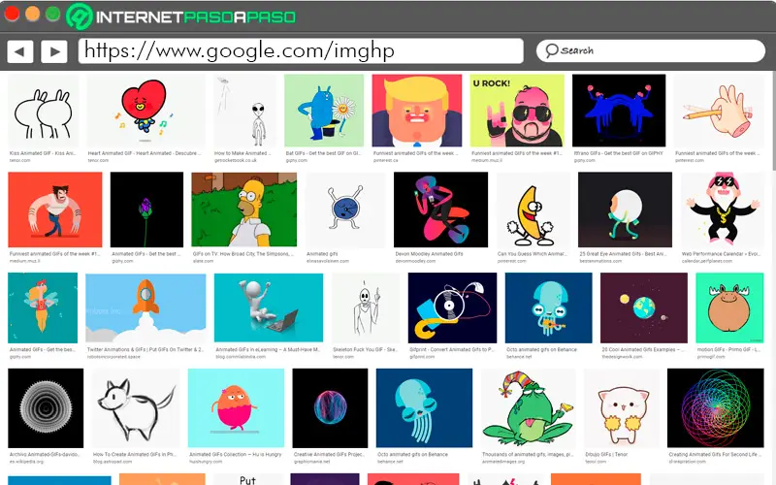The width and height of the screenshot is (776, 485).
Task: Open the sketched dog drawing thumbnail
Action: point(136,407)
